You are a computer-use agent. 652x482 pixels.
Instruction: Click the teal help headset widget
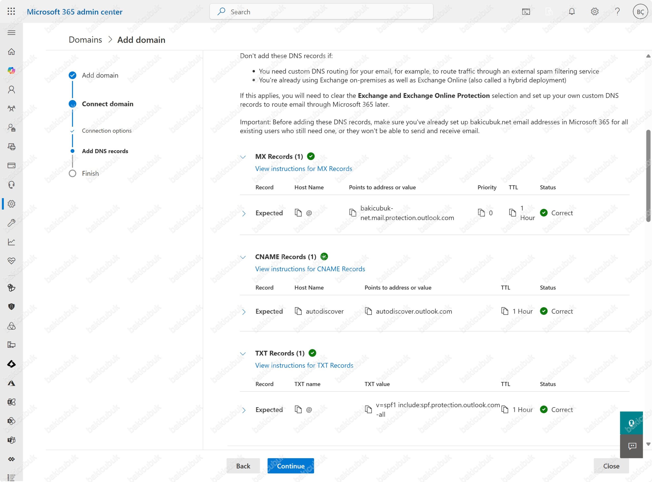[x=631, y=423]
